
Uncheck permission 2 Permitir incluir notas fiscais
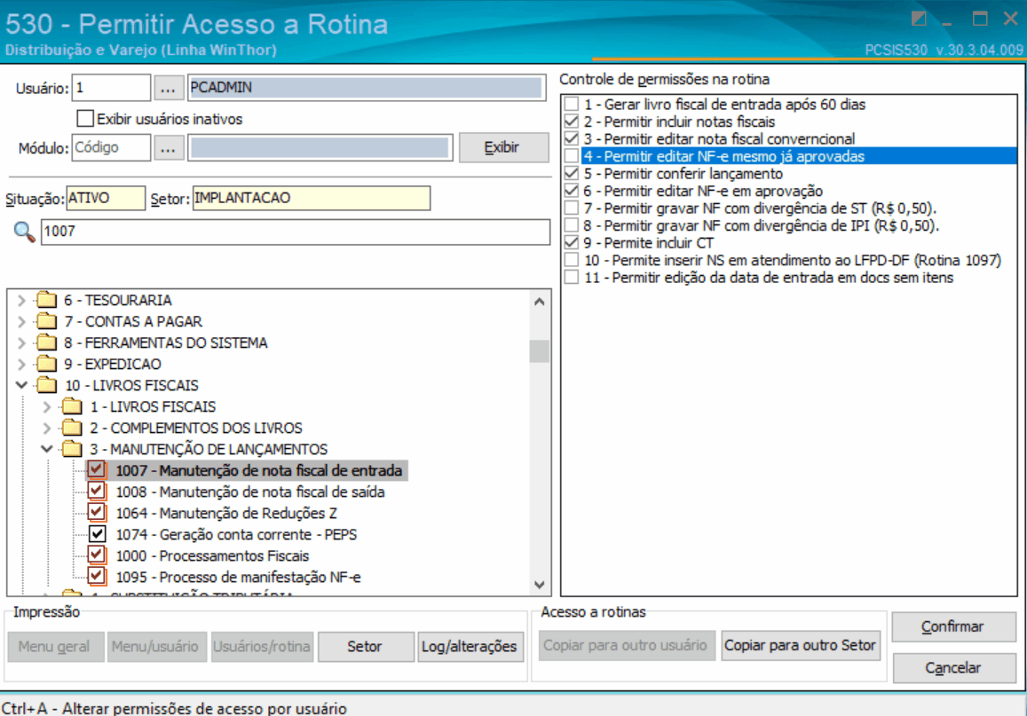571,122
